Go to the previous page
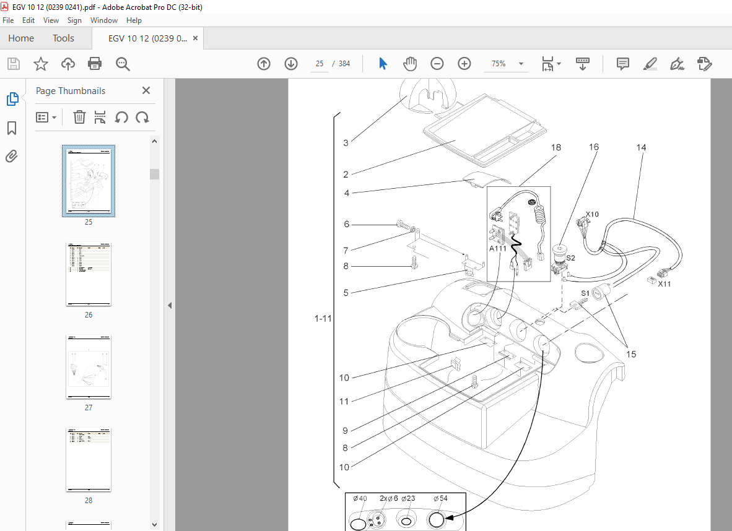732x531 pixels. pos(264,64)
